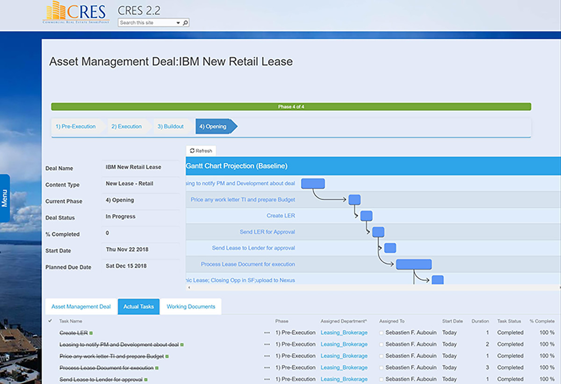The image size is (561, 384).
Task: Click the Phase 4 of 4 progress bar
Action: (291, 107)
